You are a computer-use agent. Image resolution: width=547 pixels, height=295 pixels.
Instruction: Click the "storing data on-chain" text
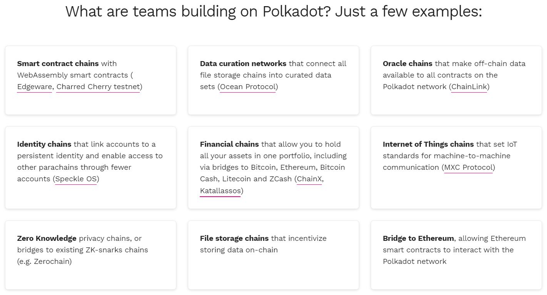[239, 250]
